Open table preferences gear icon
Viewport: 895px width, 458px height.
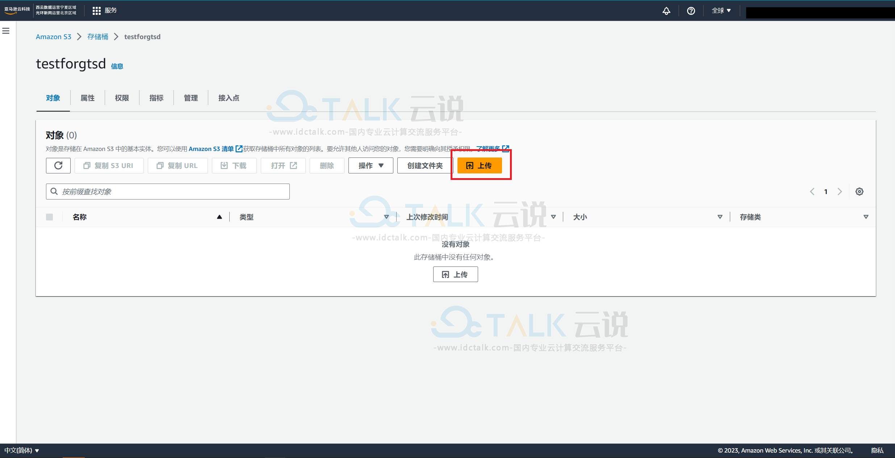coord(859,192)
